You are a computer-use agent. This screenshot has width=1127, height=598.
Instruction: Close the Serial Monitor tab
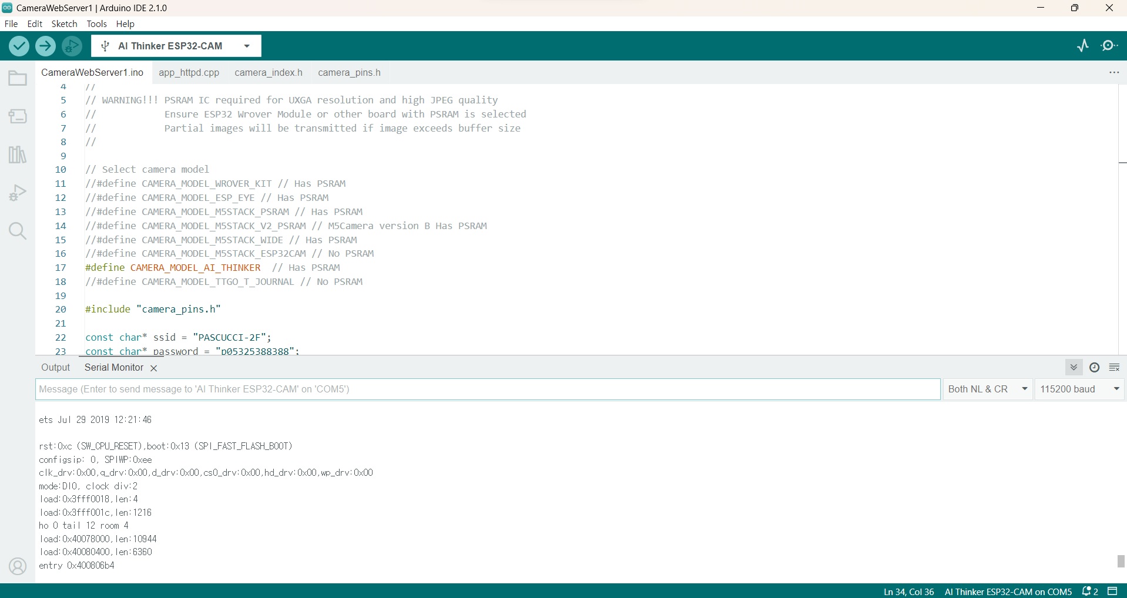154,368
